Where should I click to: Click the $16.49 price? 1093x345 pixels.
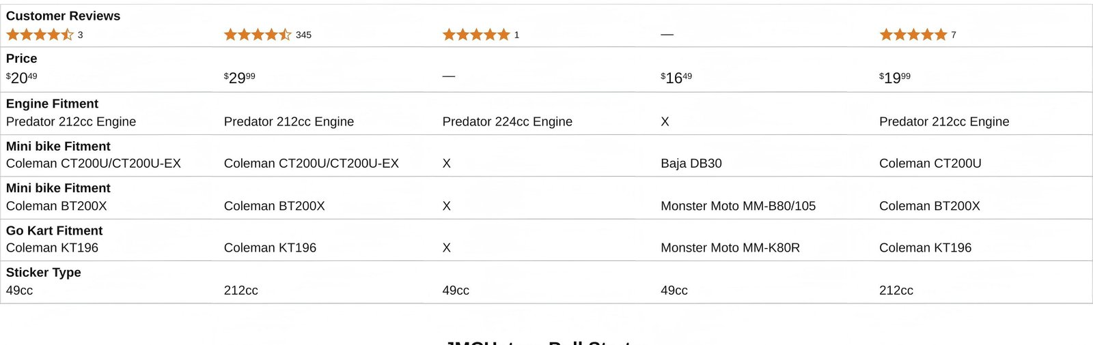(x=676, y=78)
